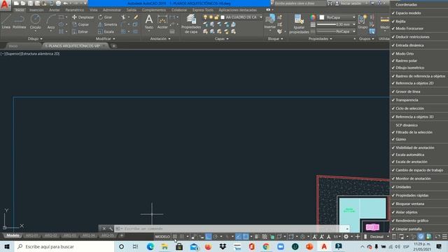The height and width of the screenshot is (252, 448).
Task: Select the Acotar dimension tool
Action: [x=162, y=22]
